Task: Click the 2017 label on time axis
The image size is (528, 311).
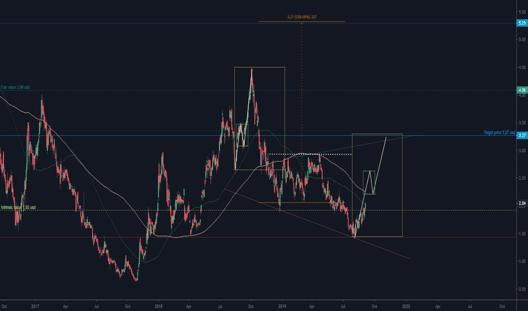Action: click(35, 306)
